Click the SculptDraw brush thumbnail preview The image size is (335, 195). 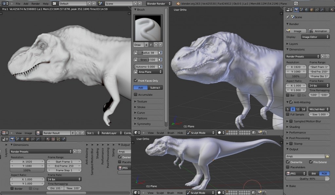[148, 28]
